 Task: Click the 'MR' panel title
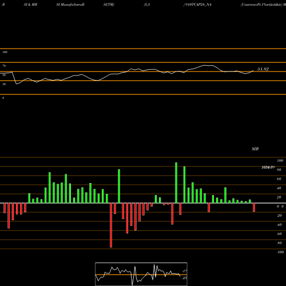tap(255, 149)
